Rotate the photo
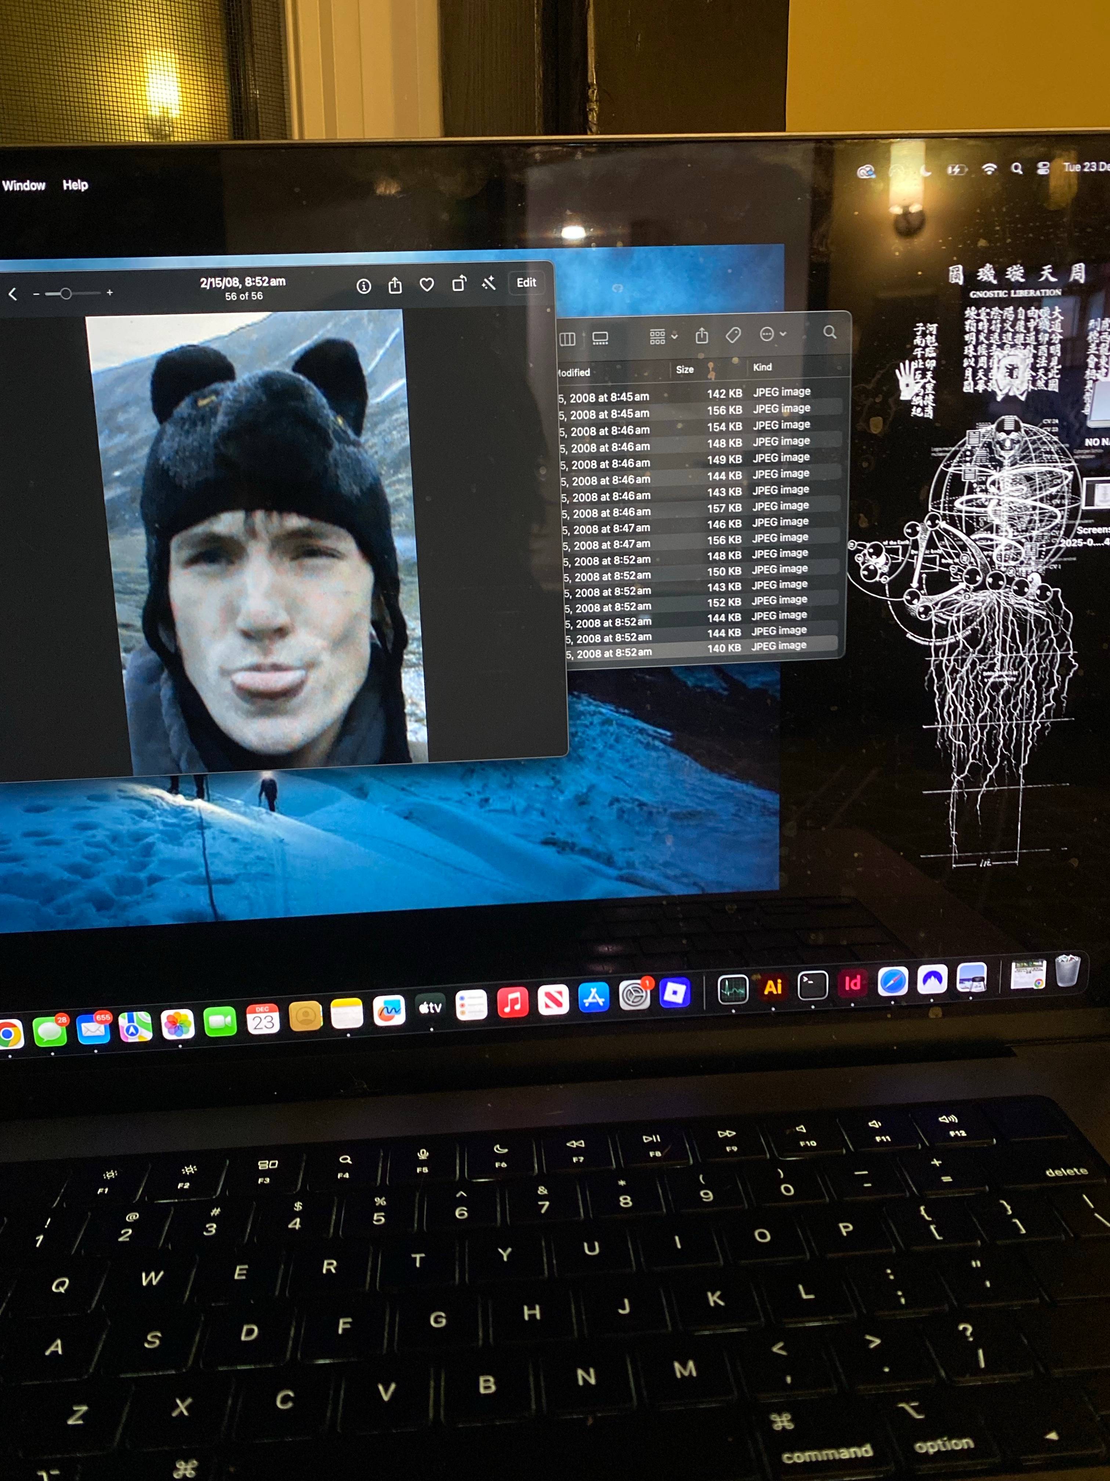1110x1481 pixels. pos(458,284)
